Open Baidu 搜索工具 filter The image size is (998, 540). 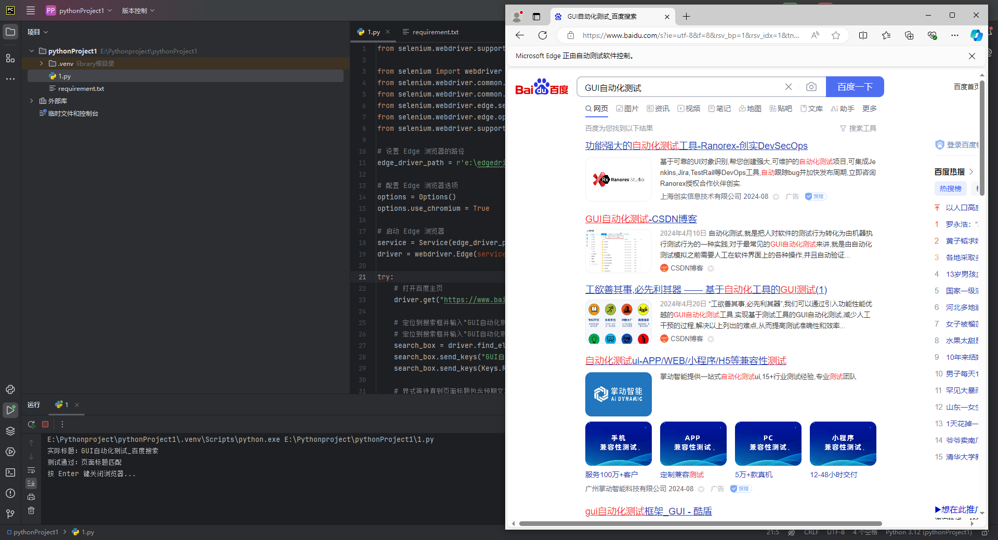[858, 128]
